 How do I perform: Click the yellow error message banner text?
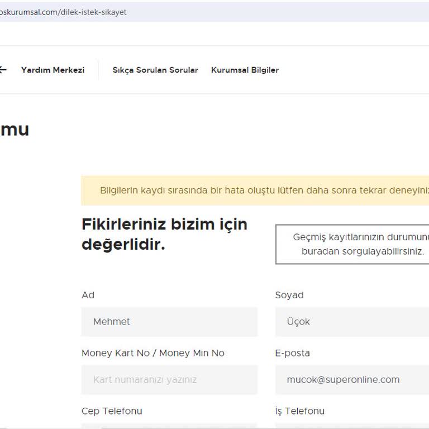coord(264,190)
